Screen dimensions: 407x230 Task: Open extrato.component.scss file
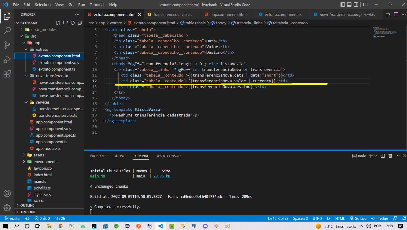59,62
